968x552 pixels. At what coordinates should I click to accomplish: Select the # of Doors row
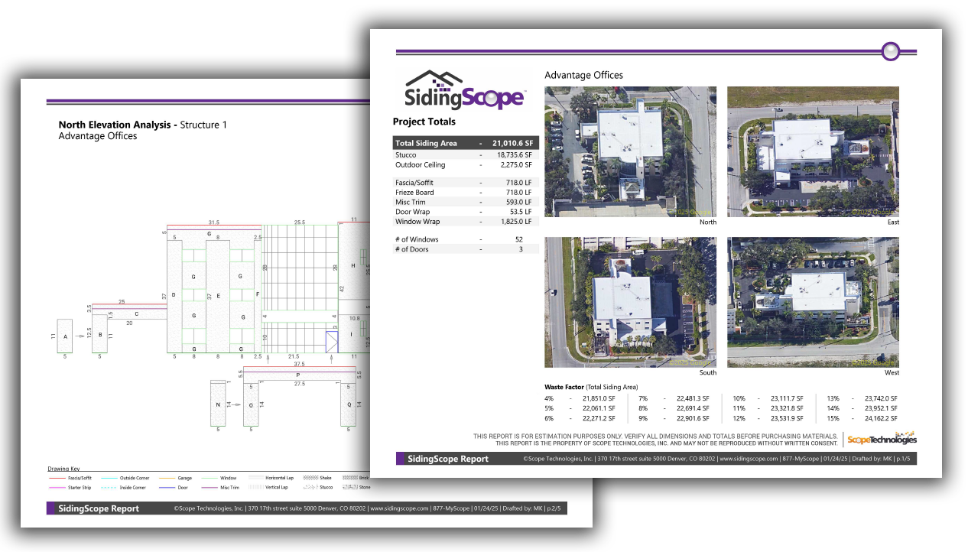point(466,249)
